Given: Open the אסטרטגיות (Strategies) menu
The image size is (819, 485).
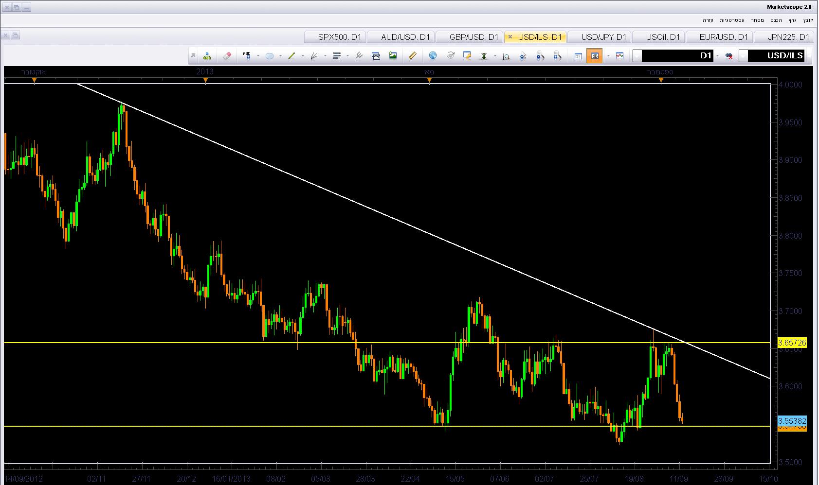Looking at the screenshot, I should [x=732, y=20].
